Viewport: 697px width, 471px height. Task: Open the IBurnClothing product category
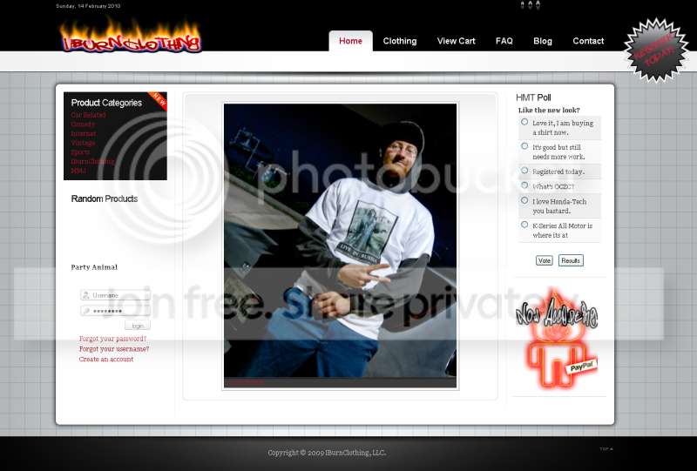tap(92, 161)
